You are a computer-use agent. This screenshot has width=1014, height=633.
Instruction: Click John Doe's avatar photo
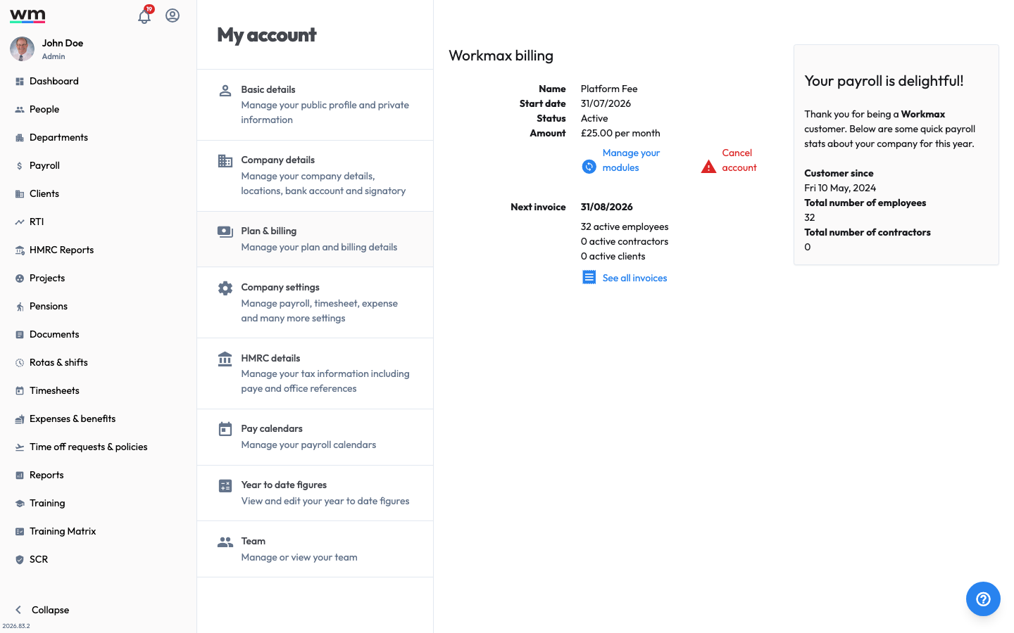(x=22, y=49)
